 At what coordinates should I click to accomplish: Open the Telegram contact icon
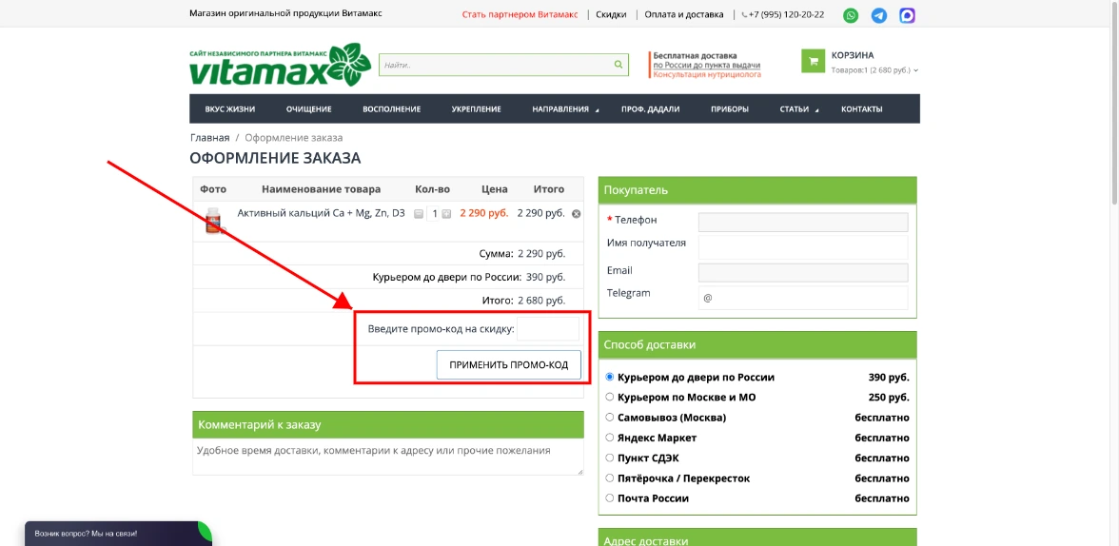click(879, 15)
